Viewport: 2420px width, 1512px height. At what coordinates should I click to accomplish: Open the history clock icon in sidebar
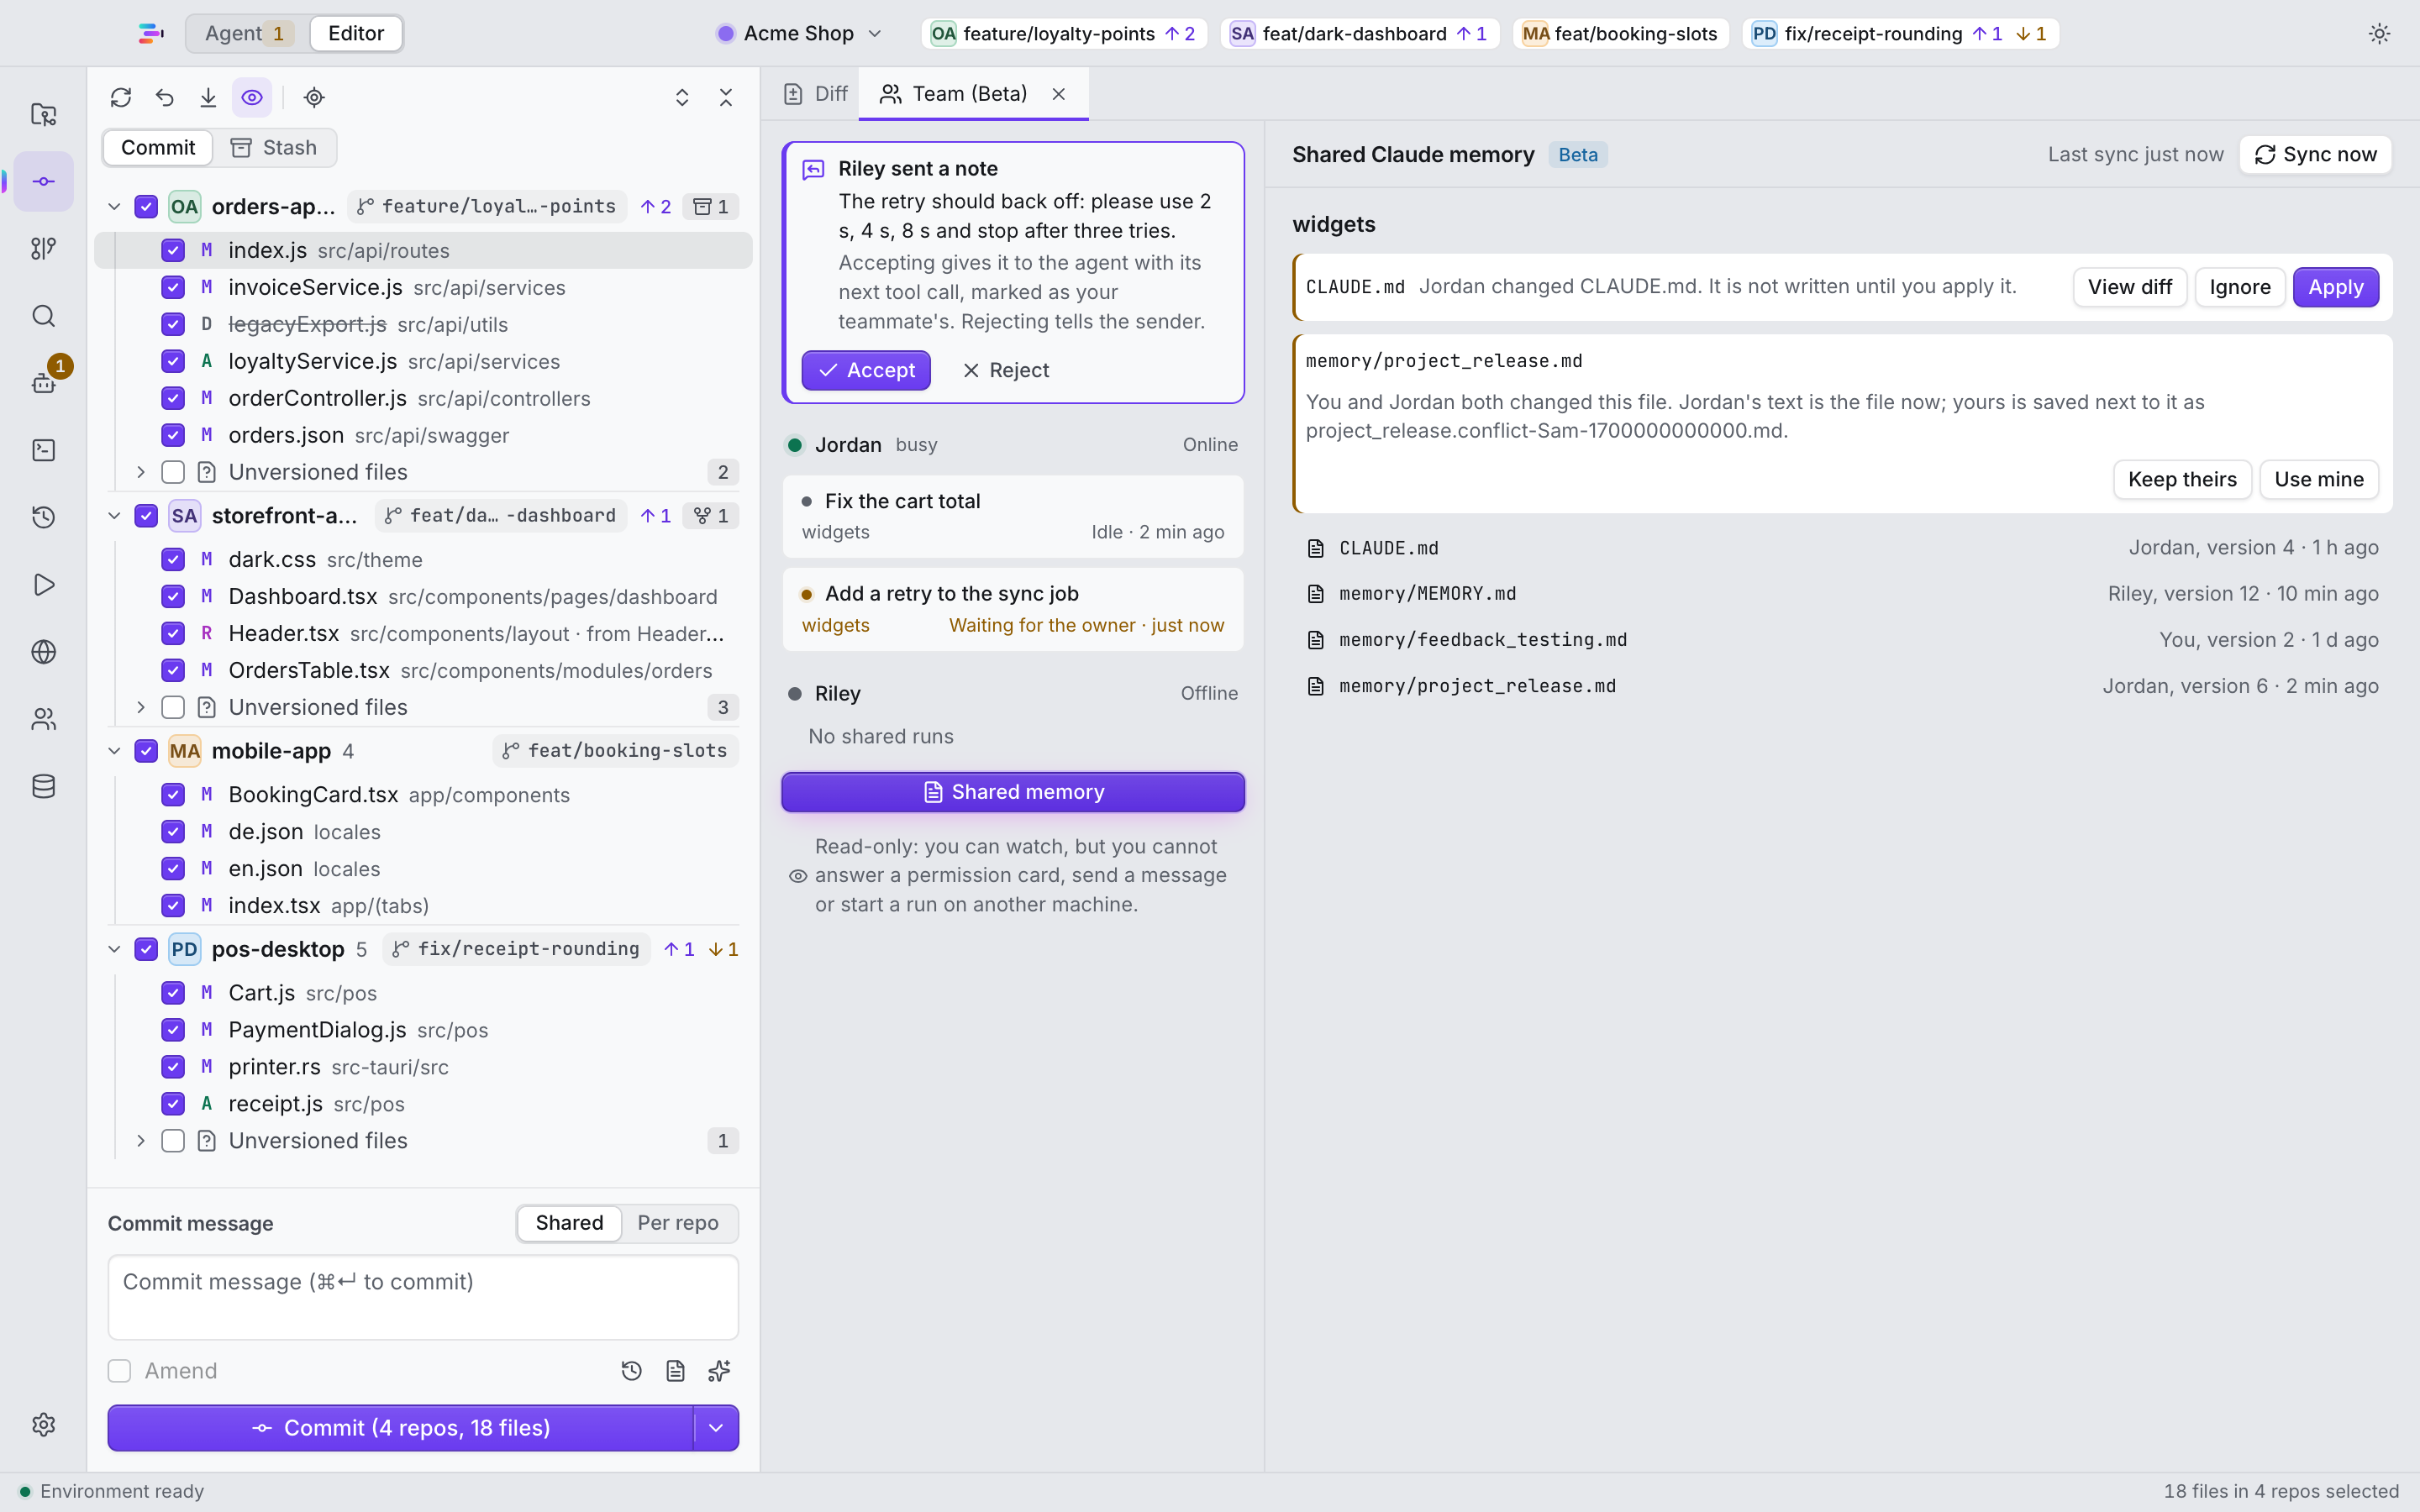[43, 517]
